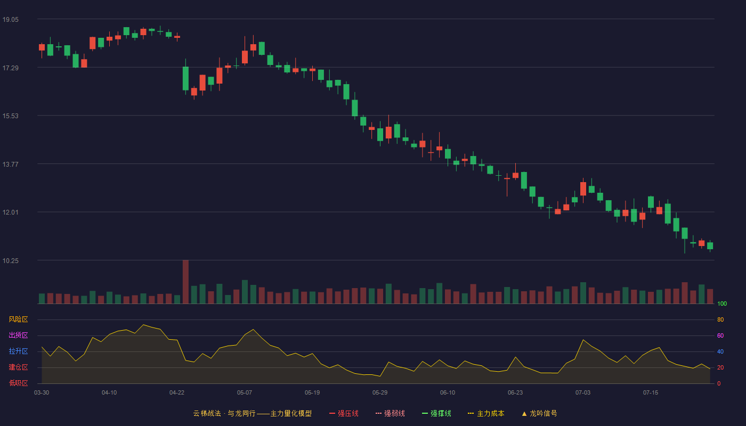This screenshot has width=746, height=426.
Task: Click the 07-15 date label
Action: point(651,392)
